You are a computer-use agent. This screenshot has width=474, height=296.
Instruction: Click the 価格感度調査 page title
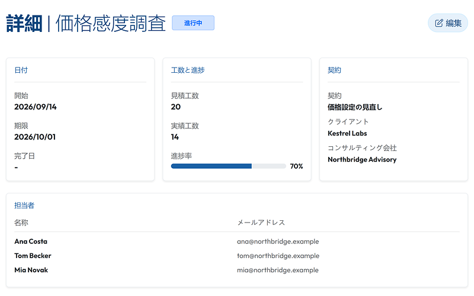click(x=111, y=23)
